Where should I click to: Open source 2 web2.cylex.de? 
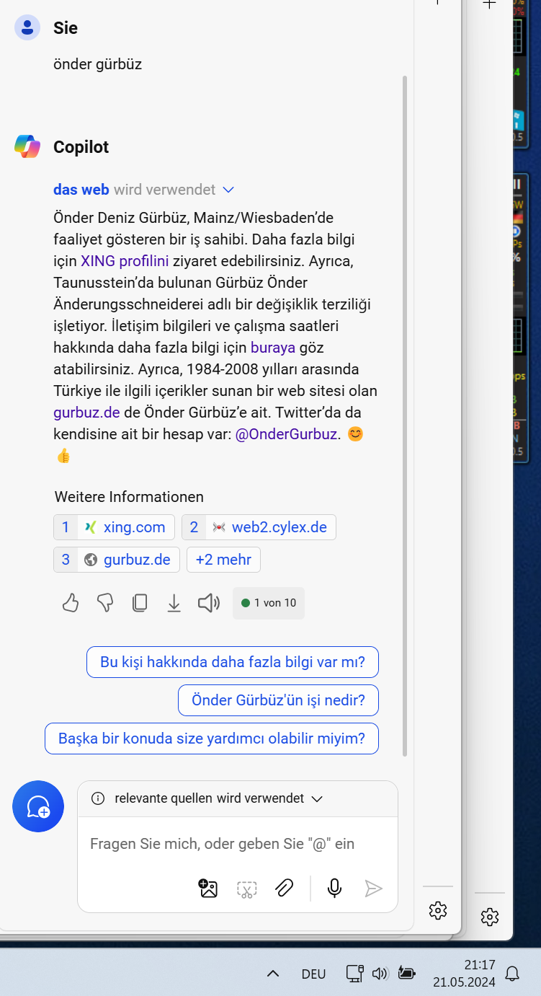(259, 527)
